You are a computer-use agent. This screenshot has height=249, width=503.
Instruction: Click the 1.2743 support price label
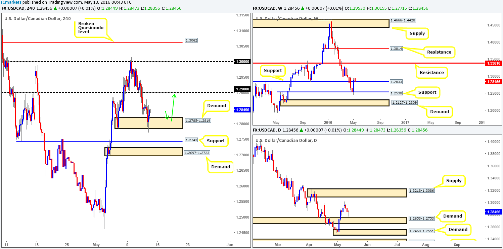pos(191,141)
